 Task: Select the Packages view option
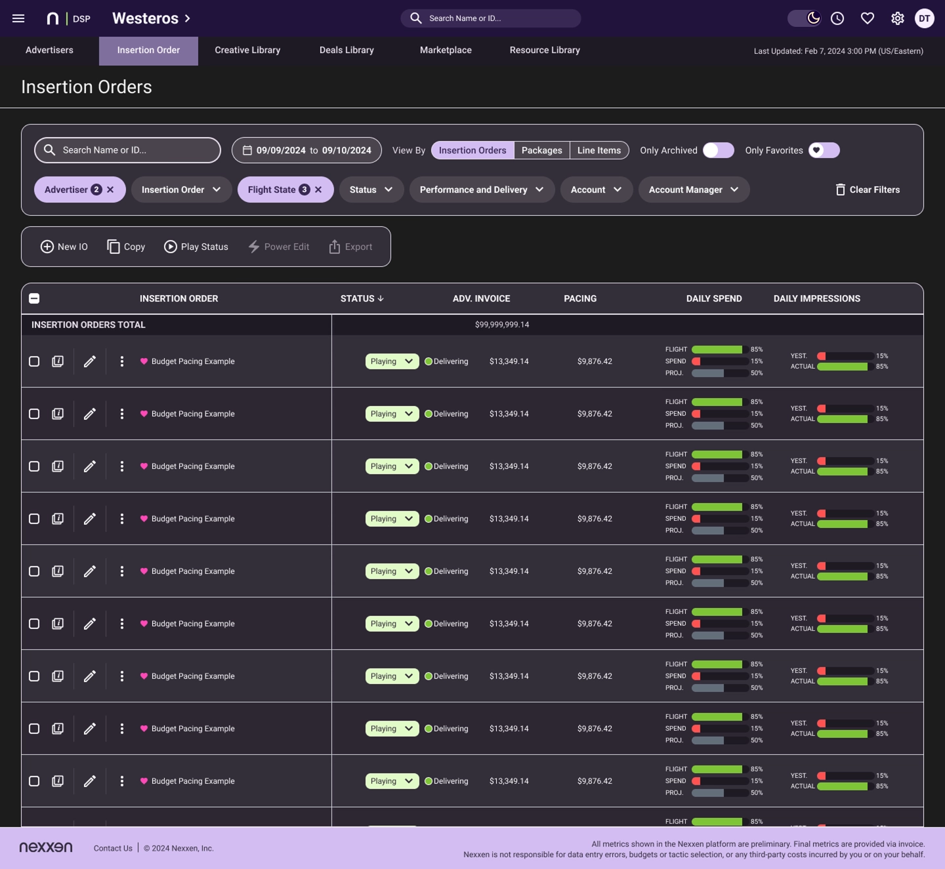click(x=541, y=150)
